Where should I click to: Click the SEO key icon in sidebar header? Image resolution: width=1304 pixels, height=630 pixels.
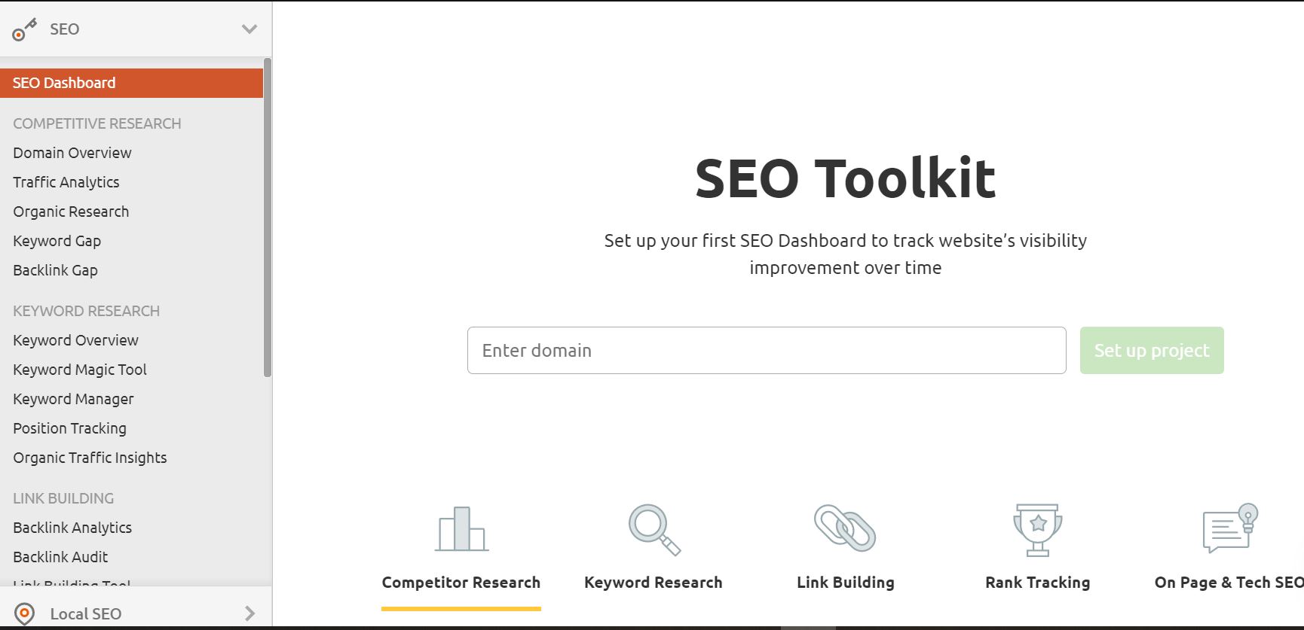pos(24,30)
